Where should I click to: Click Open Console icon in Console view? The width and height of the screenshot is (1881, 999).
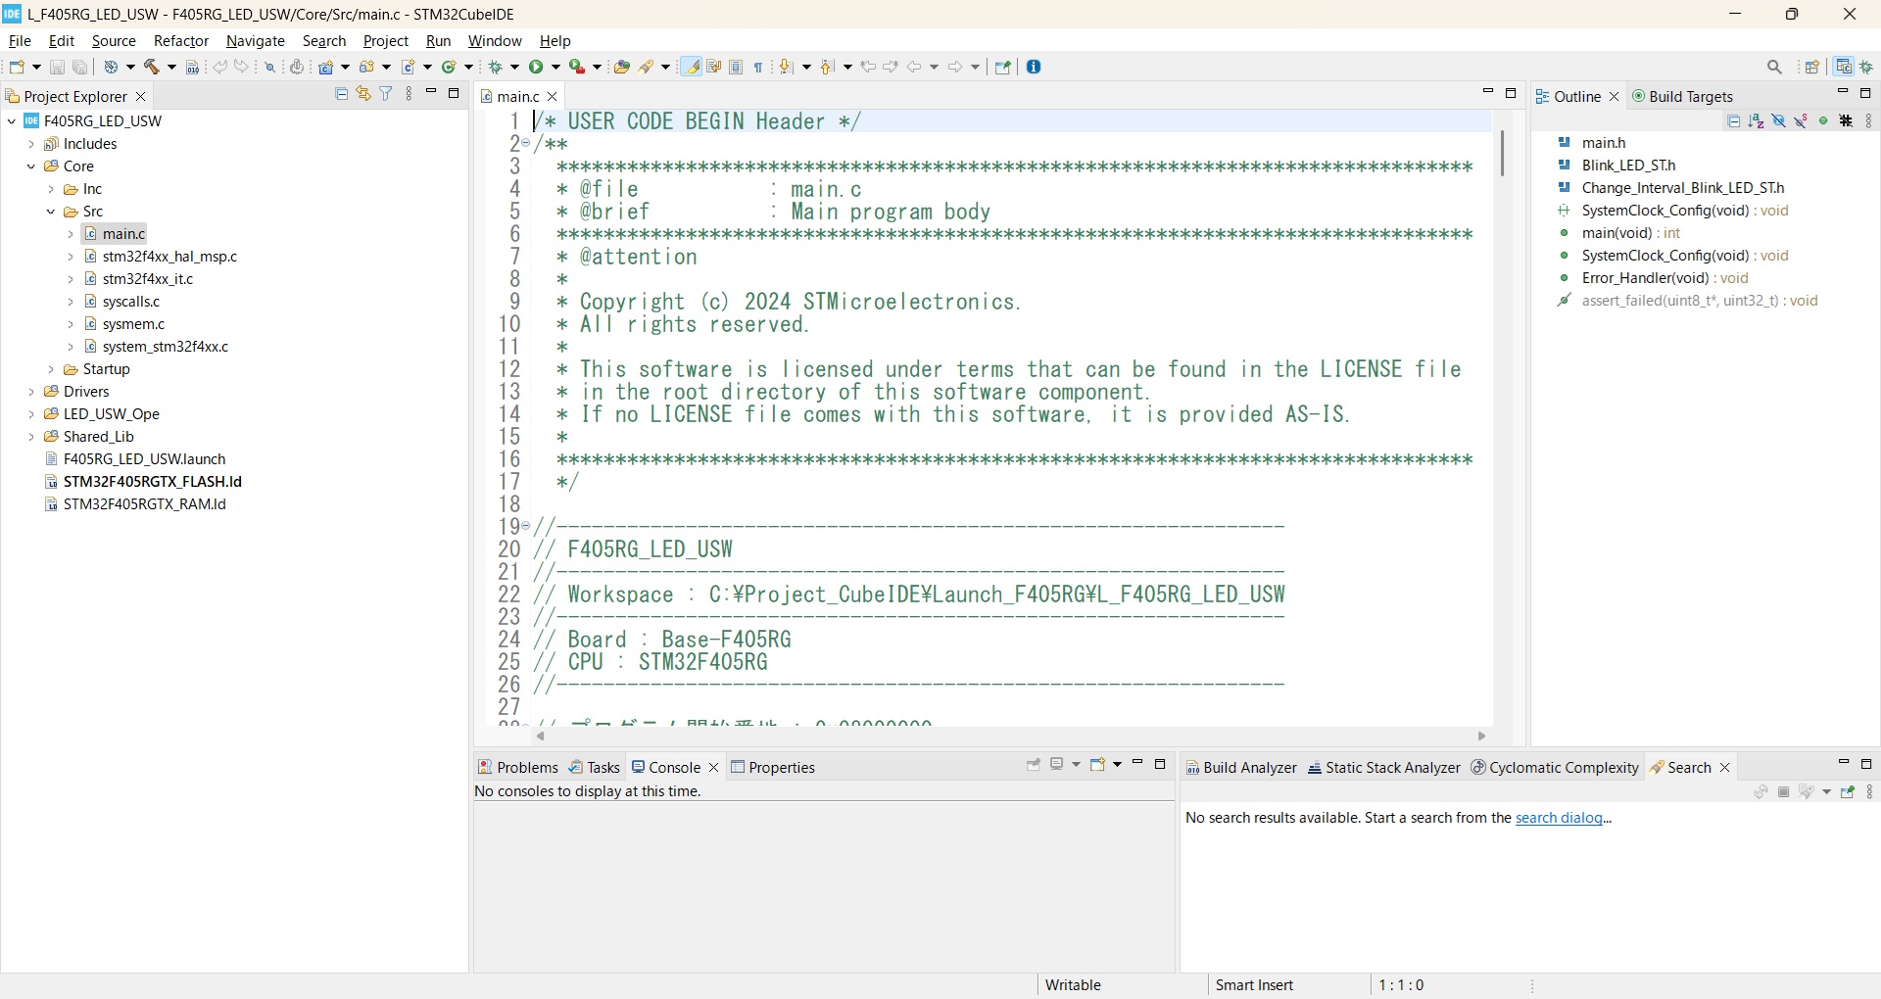pyautogui.click(x=1098, y=764)
